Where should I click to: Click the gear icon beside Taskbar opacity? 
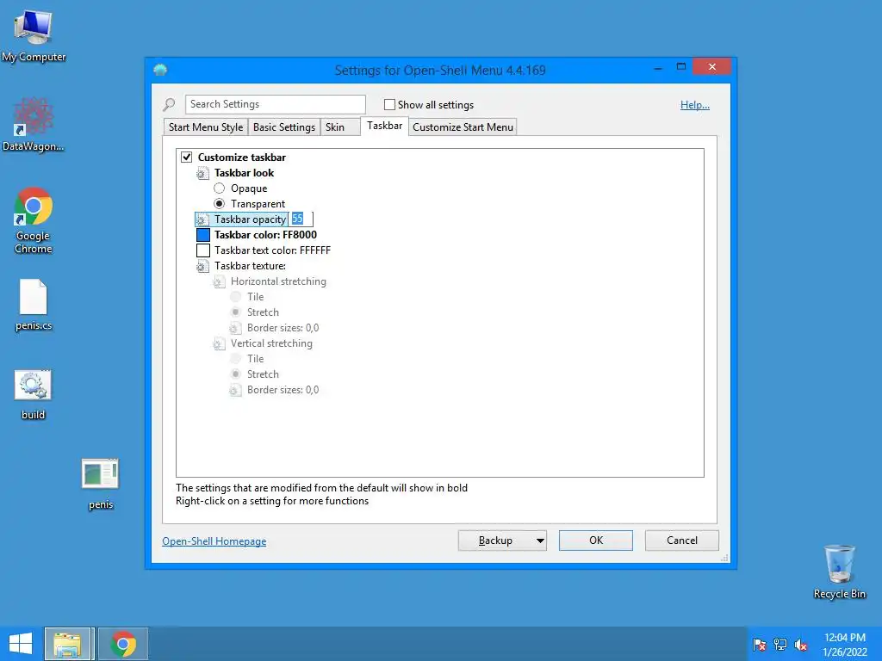coord(202,219)
